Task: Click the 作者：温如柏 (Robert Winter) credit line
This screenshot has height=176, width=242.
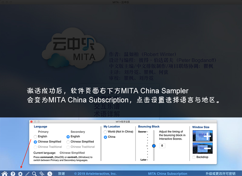Action: point(142,54)
